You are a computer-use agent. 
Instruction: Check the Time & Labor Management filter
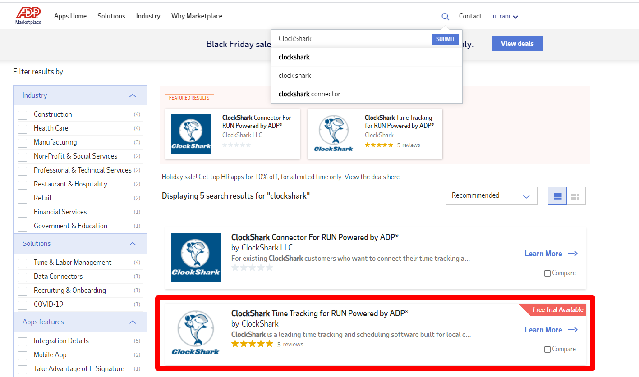coord(23,263)
